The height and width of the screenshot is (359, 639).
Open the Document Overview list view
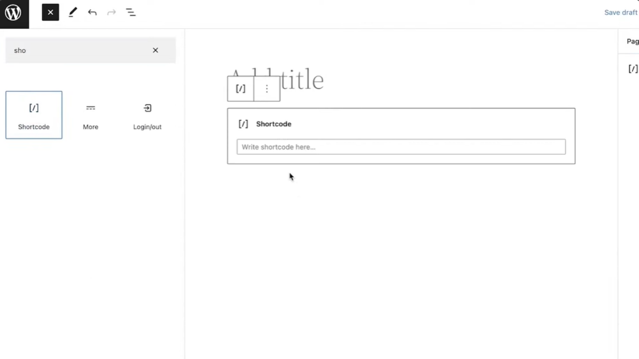pyautogui.click(x=131, y=12)
